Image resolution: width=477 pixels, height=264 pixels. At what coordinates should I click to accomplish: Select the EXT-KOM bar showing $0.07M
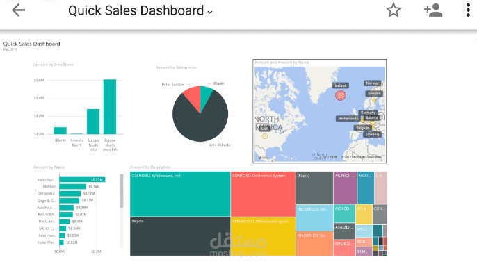tap(66, 215)
